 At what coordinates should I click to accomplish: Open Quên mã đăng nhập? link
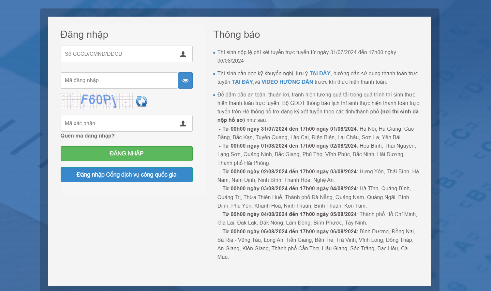tap(87, 136)
